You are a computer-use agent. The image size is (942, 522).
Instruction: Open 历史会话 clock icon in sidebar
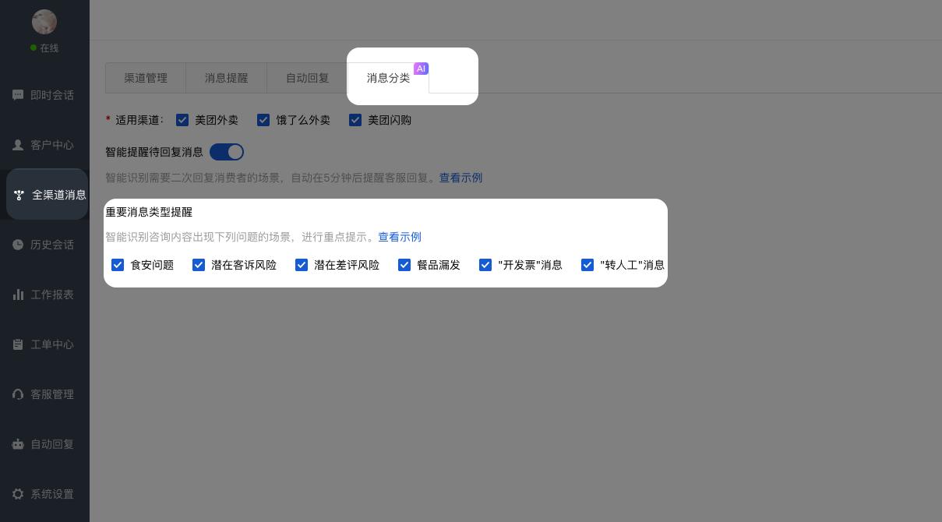(x=18, y=245)
